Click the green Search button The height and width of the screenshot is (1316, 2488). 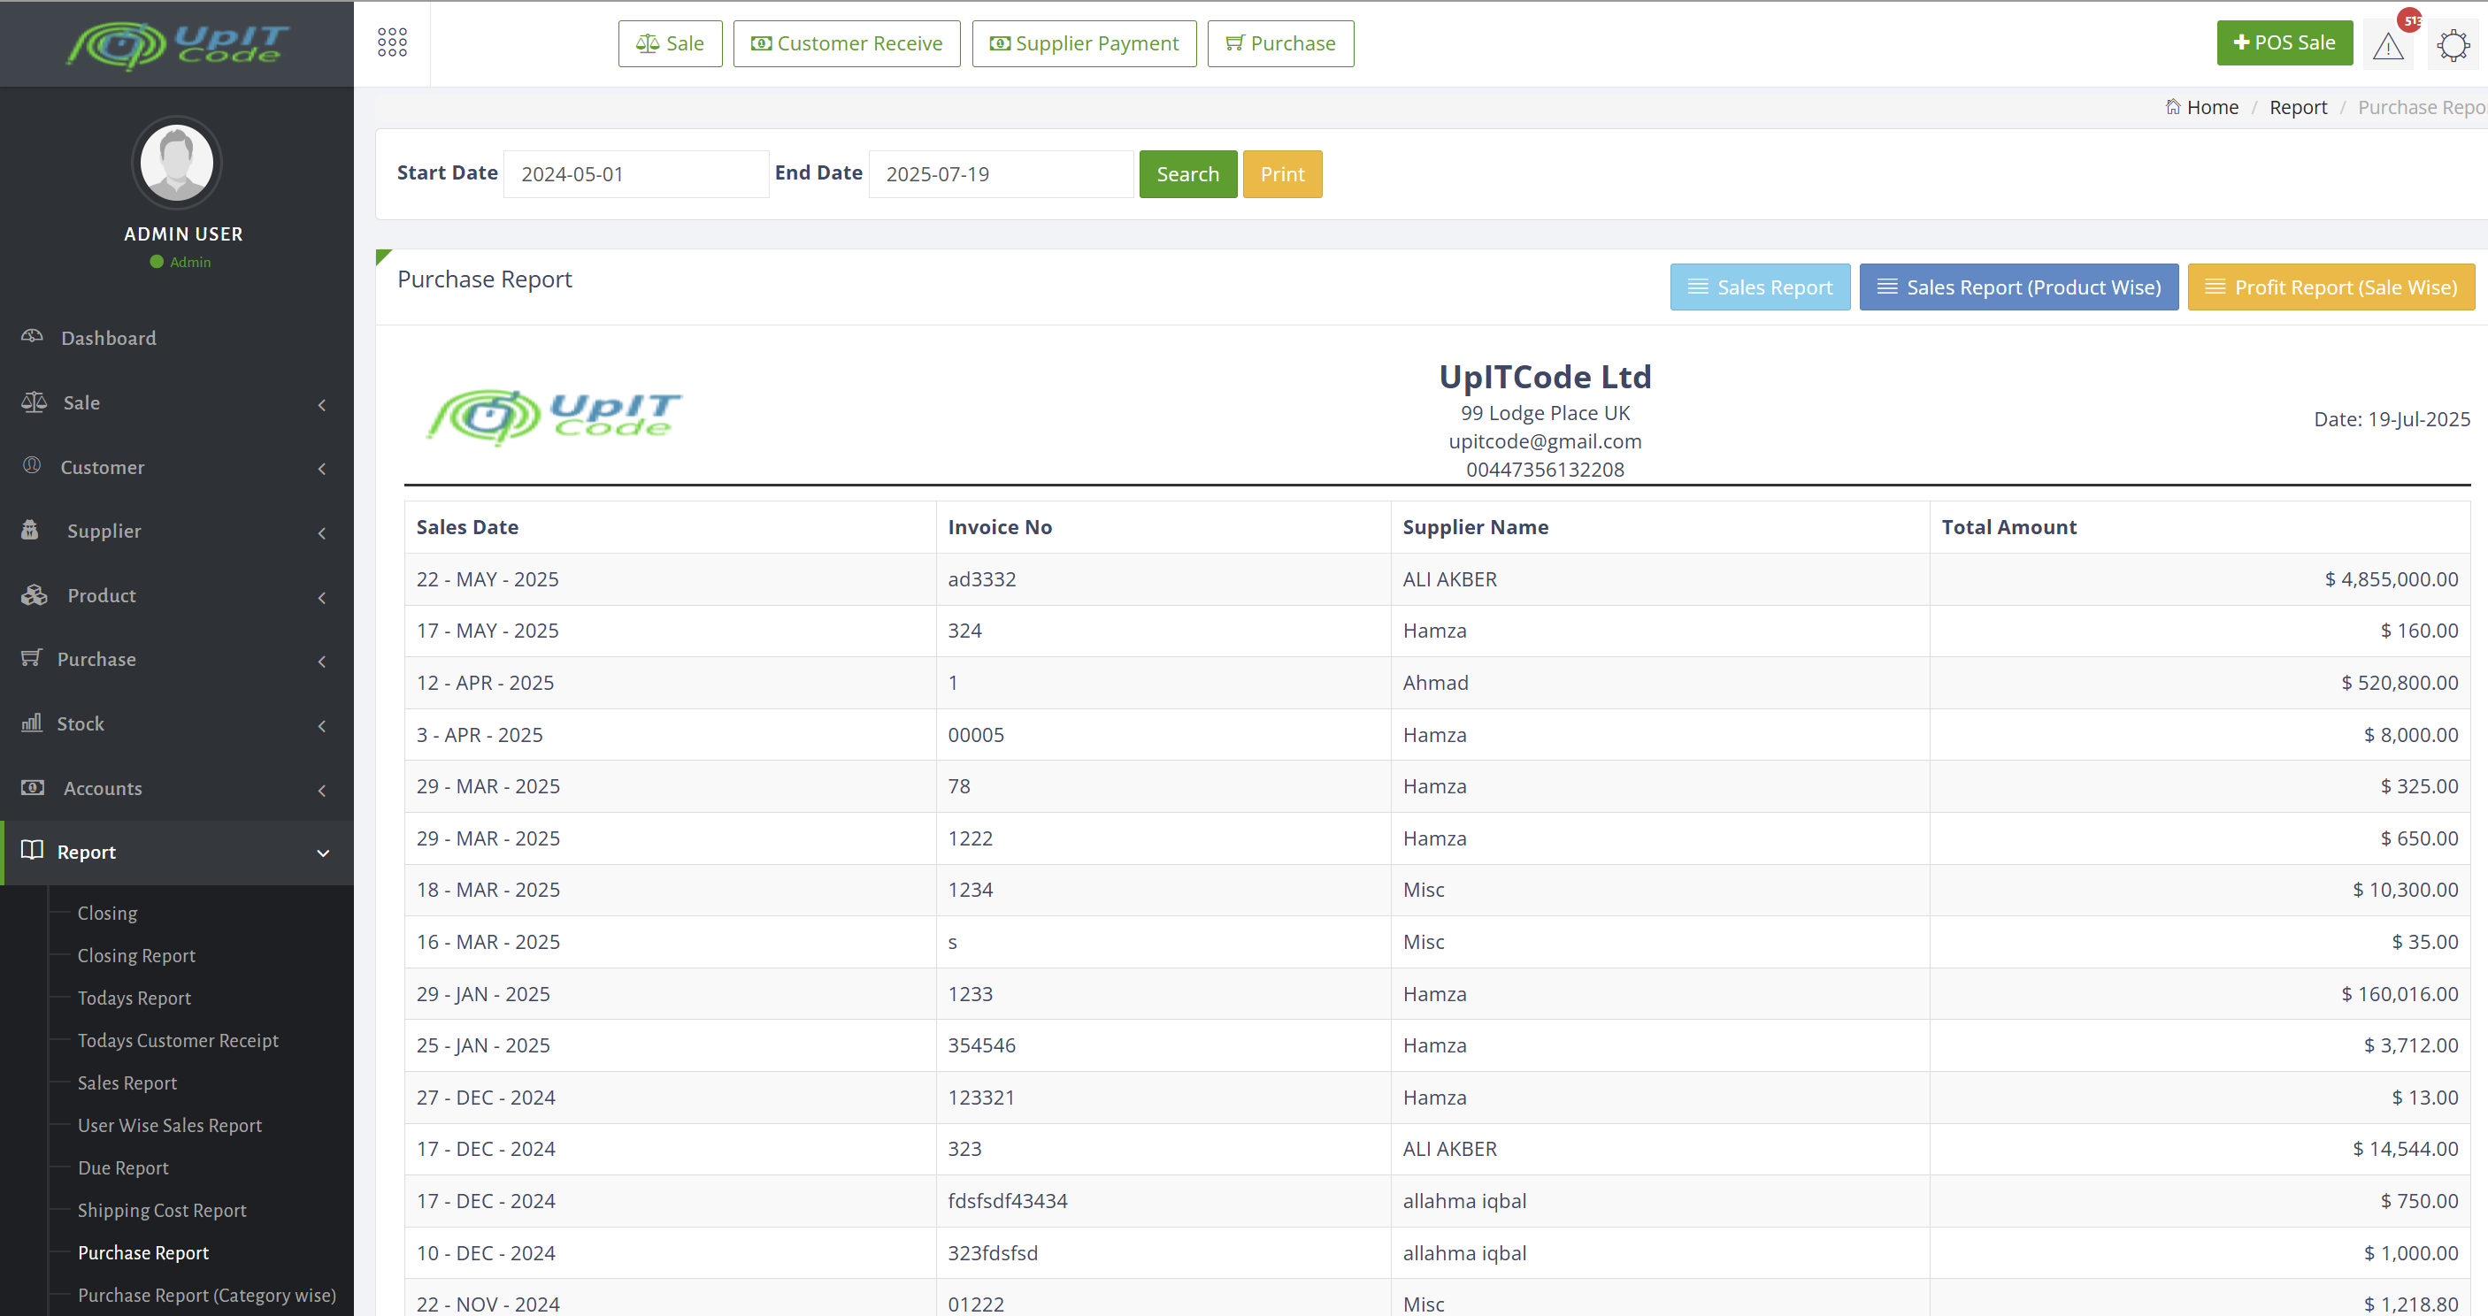(1187, 174)
